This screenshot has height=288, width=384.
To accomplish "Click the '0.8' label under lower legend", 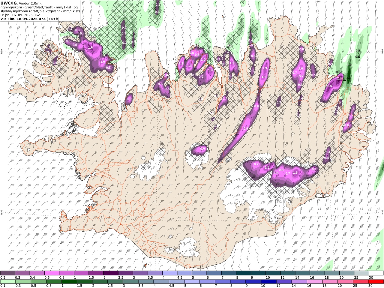I will 49,286.
